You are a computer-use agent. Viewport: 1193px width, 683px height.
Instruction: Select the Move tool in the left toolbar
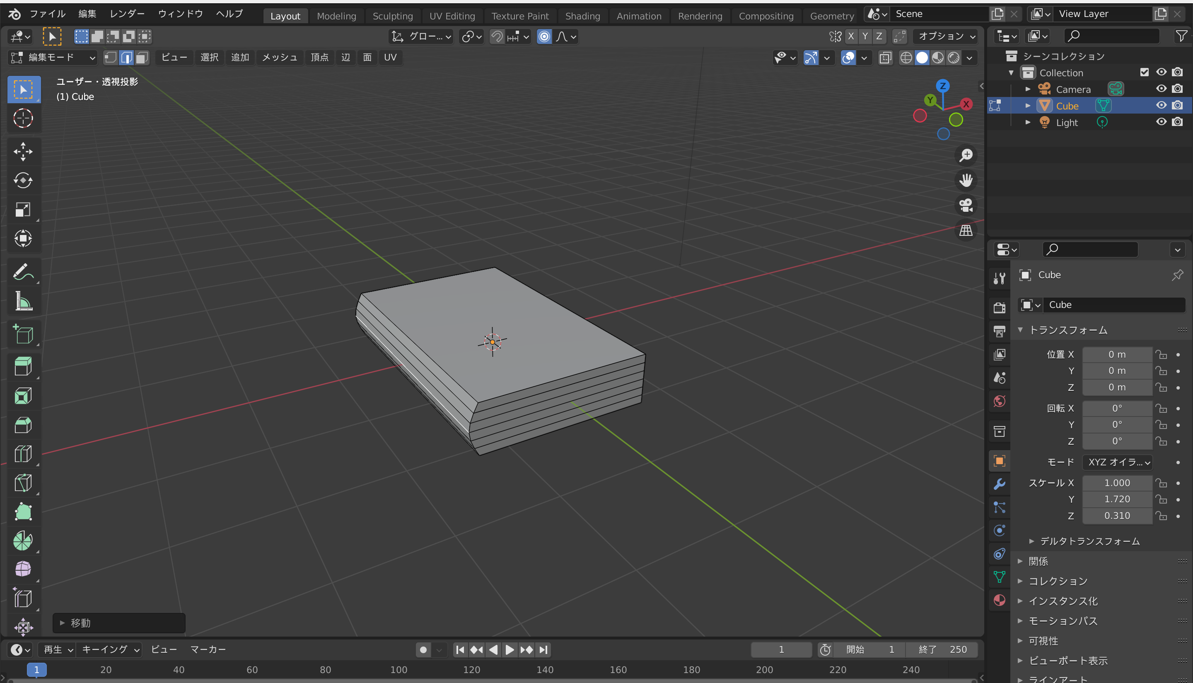point(22,151)
